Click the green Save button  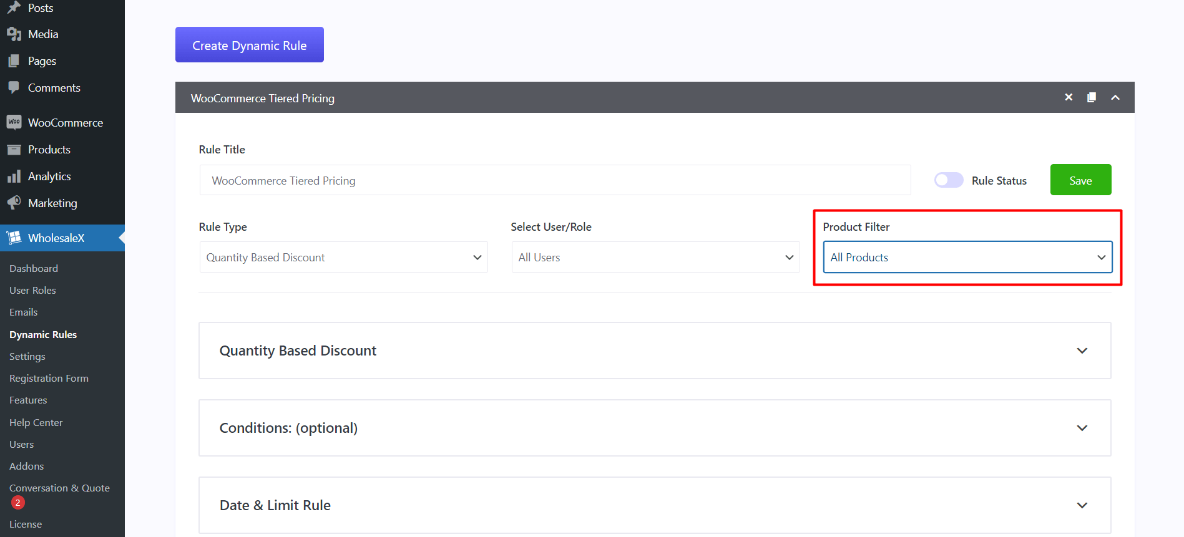pos(1080,180)
